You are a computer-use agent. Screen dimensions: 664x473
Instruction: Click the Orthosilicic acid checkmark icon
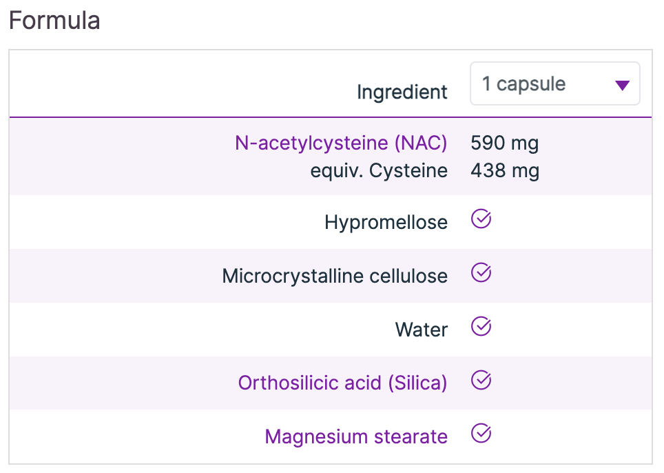pos(481,381)
